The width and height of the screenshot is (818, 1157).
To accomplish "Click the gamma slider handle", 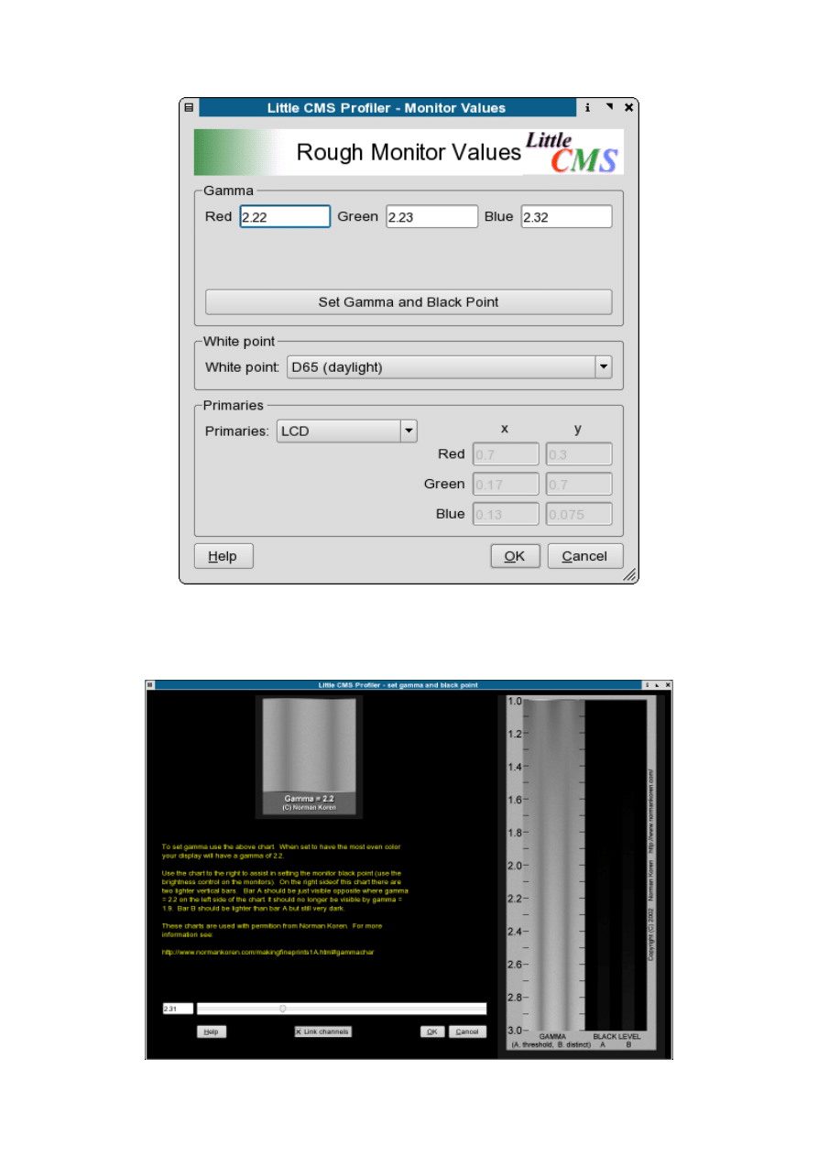I will (x=283, y=1009).
